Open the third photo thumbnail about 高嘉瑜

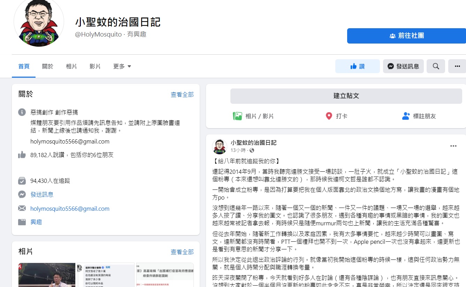(165, 275)
